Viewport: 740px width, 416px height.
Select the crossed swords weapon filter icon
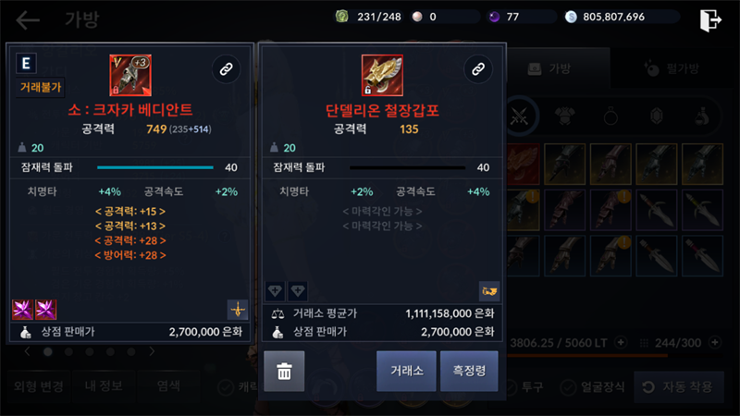click(519, 116)
